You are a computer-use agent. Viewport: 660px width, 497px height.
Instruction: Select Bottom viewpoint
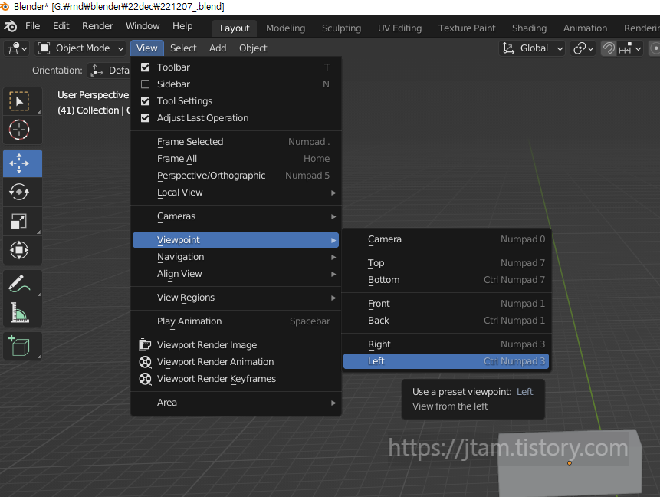click(446, 280)
